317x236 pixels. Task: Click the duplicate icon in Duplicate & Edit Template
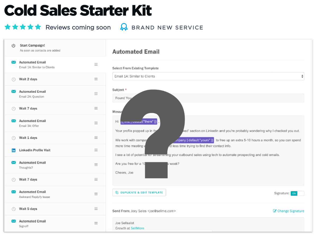coord(117,192)
